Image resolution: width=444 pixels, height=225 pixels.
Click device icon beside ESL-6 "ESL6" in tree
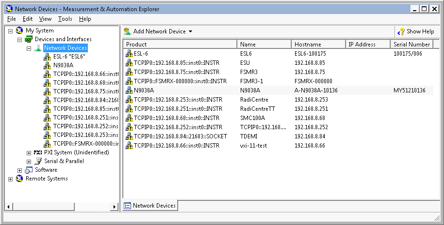click(47, 57)
